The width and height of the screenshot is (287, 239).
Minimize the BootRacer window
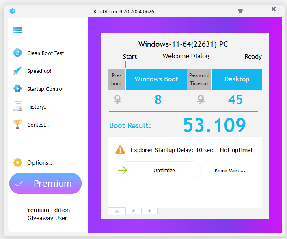point(256,11)
